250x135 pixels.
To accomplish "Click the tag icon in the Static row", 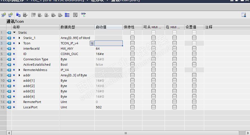I will pos(9,33).
